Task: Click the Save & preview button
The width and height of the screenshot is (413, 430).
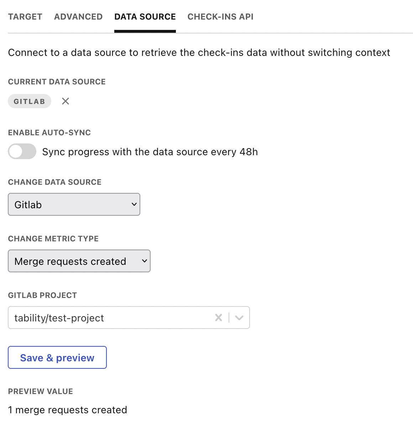Action: pos(57,358)
